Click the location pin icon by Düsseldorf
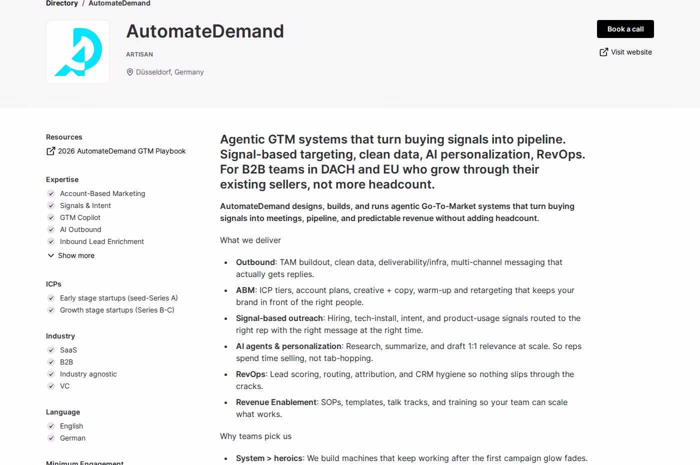 point(130,72)
